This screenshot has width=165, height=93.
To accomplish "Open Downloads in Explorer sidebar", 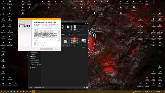I will coord(35,52).
